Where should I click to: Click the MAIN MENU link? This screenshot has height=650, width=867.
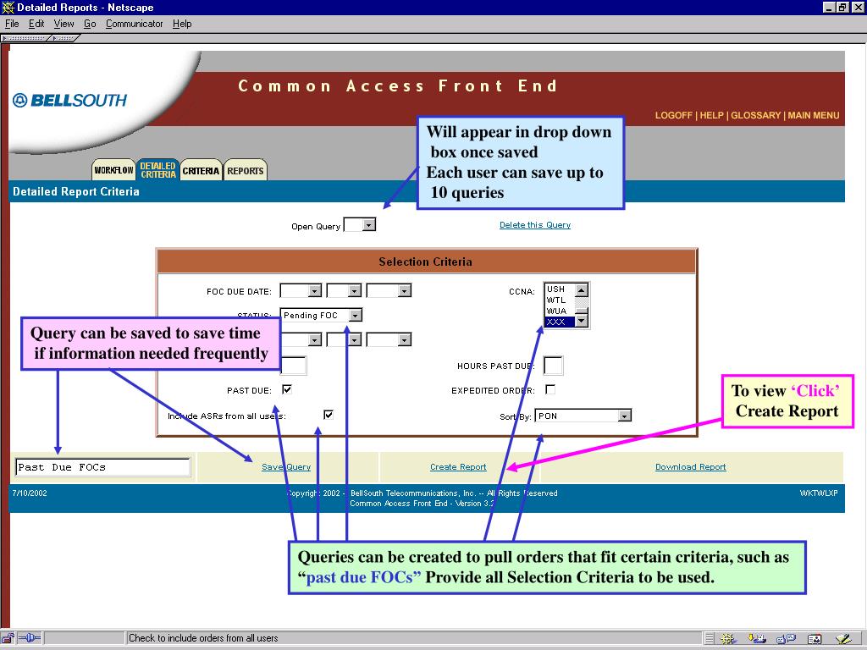tap(814, 115)
